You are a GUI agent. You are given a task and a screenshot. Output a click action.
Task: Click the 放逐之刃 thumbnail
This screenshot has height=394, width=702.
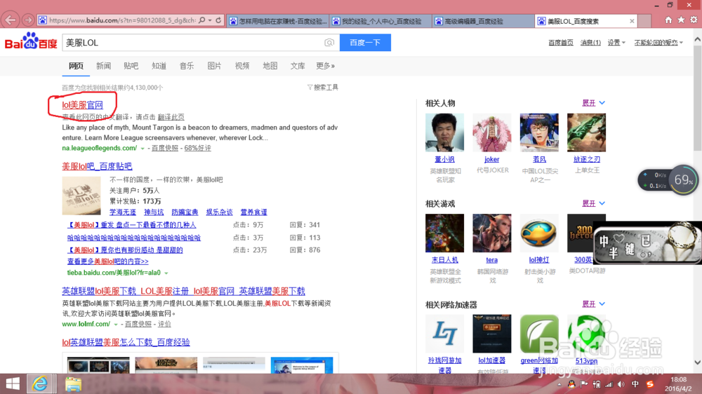[586, 133]
